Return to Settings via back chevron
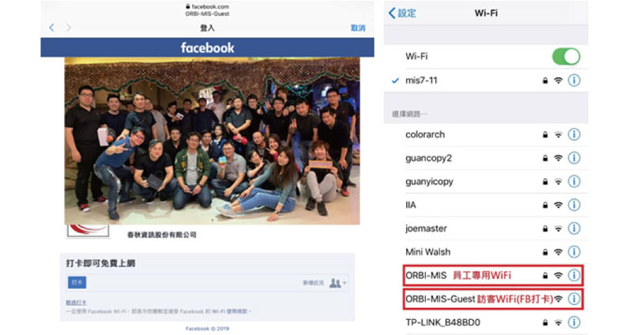This screenshot has width=632, height=335. coord(402,13)
